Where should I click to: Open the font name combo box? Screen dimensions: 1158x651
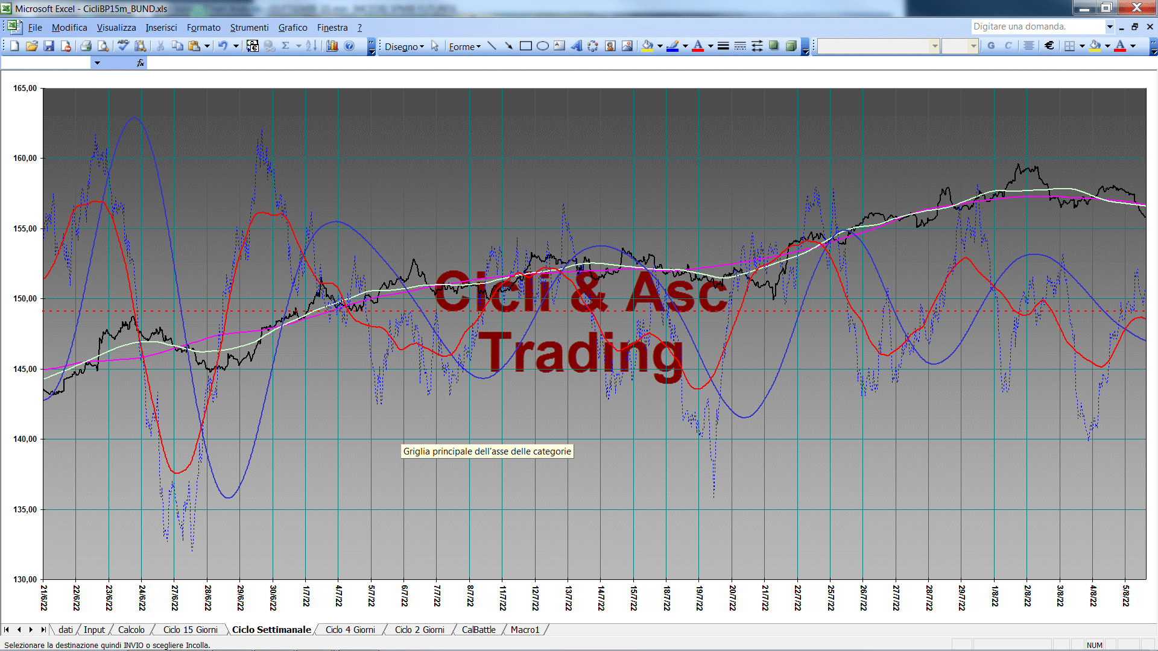point(879,46)
